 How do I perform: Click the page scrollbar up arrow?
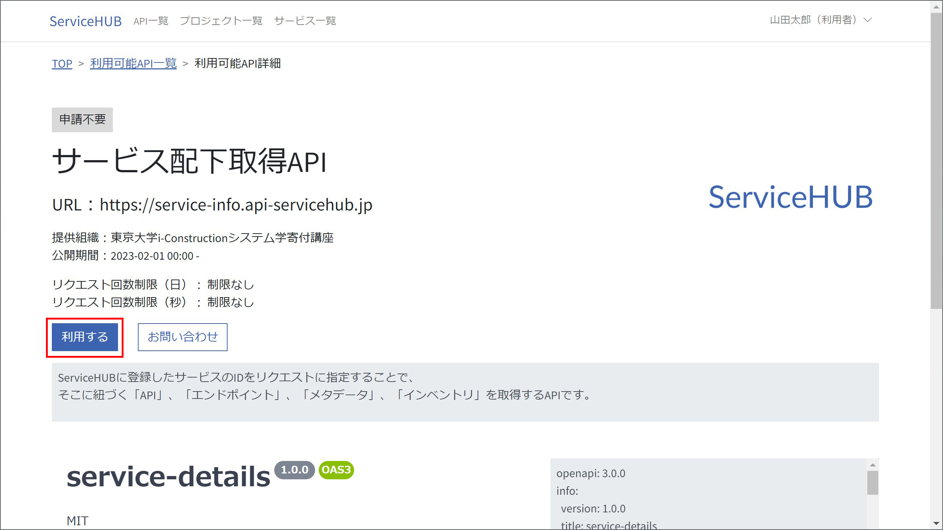pyautogui.click(x=936, y=7)
